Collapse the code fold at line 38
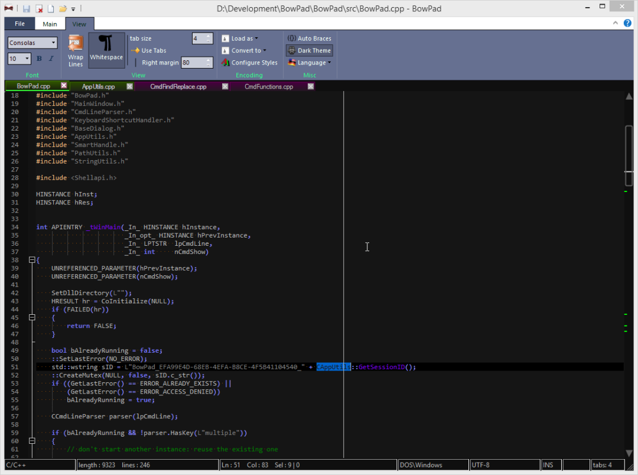This screenshot has height=475, width=638. pos(32,260)
